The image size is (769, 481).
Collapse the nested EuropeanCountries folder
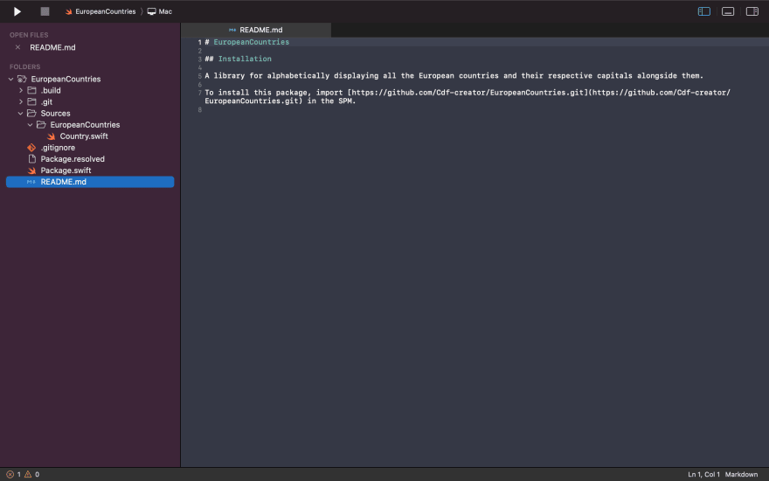[30, 125]
